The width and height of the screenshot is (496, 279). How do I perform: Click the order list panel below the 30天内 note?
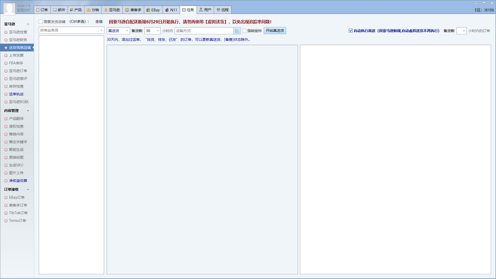pyautogui.click(x=202, y=159)
